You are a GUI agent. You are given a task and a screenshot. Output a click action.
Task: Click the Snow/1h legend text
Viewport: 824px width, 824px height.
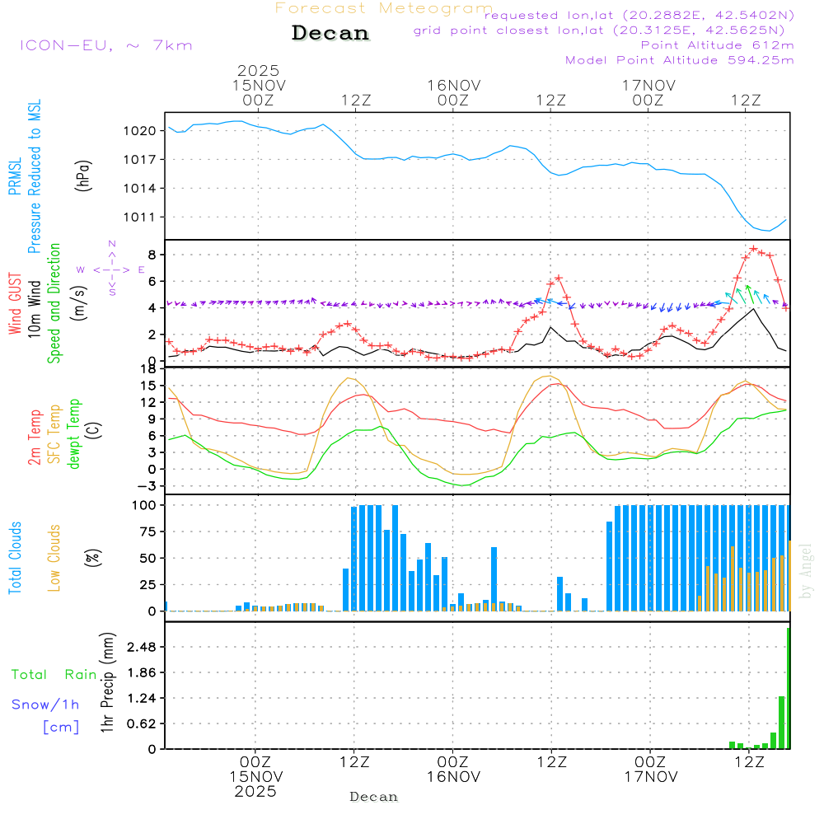tap(45, 705)
